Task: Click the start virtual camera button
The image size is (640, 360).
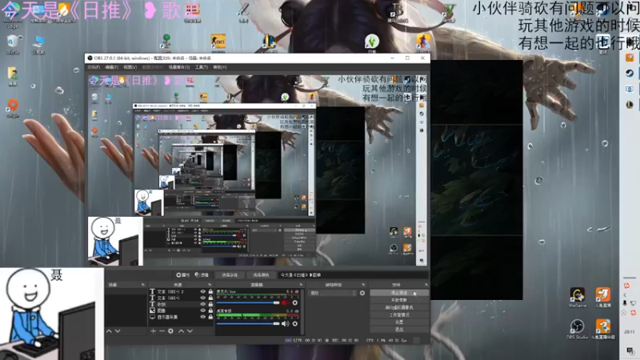Action: pyautogui.click(x=399, y=307)
